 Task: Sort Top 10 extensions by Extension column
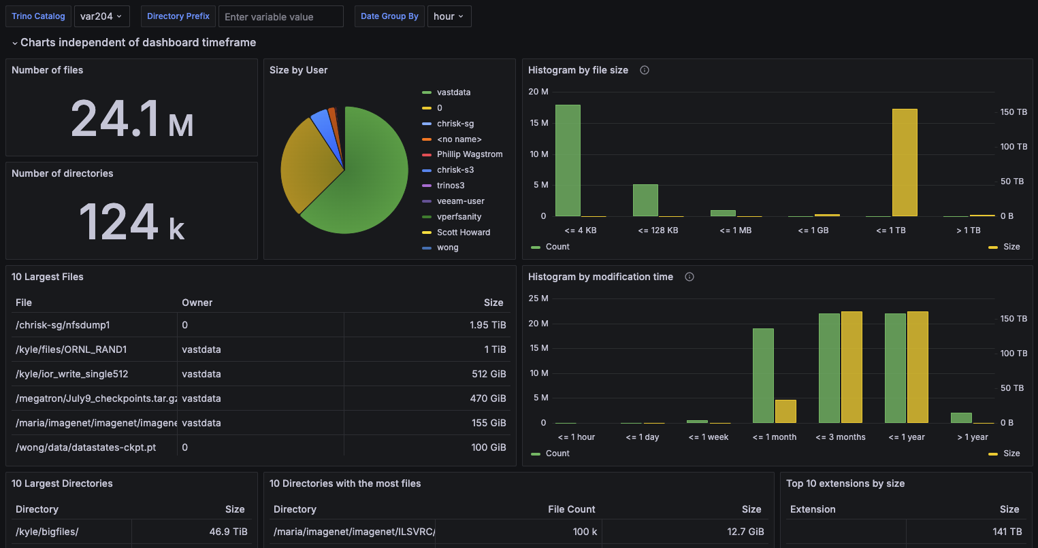tap(813, 509)
